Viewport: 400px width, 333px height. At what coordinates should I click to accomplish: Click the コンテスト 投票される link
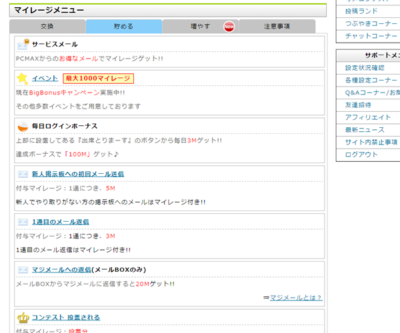click(x=66, y=317)
